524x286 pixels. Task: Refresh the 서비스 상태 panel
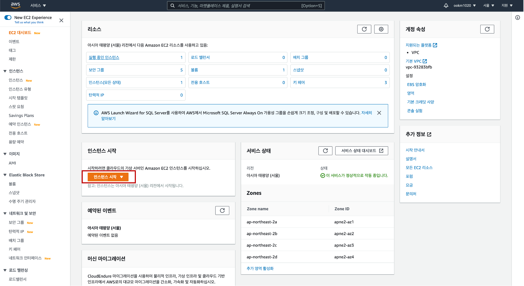tap(325, 151)
